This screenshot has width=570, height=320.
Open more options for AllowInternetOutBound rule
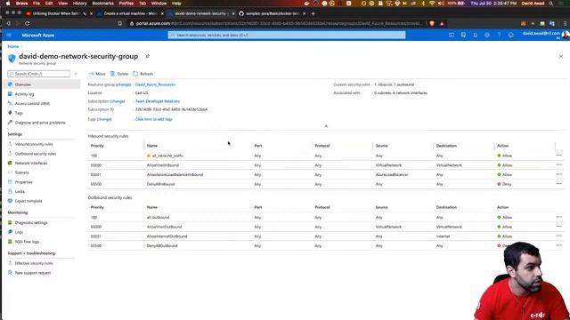(x=559, y=236)
